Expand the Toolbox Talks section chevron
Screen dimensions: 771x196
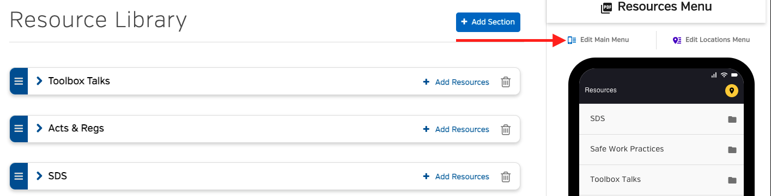39,81
